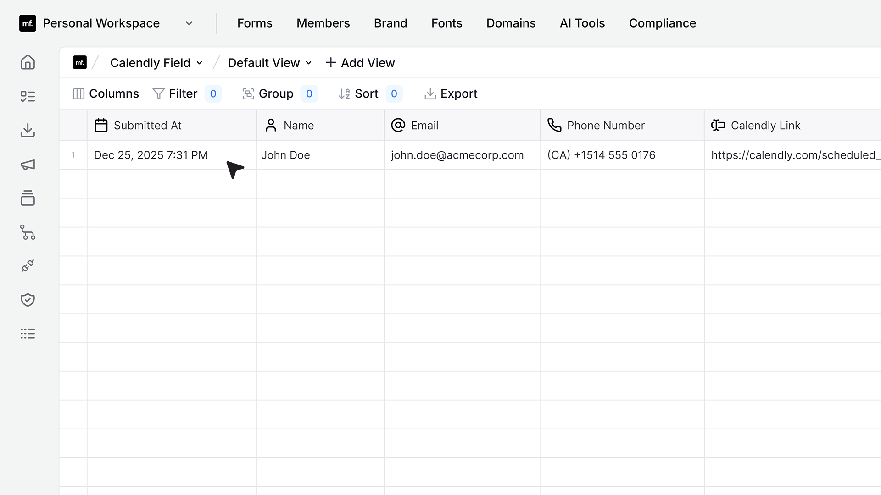Open the AI Tools tab
This screenshot has width=881, height=495.
coord(582,23)
